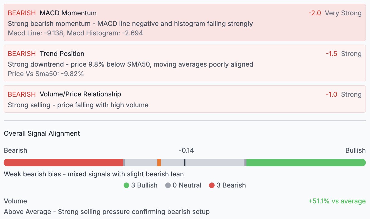Click the BEARISH tag beside MACD Momentum
Viewport: 370px width, 219px height.
(x=22, y=13)
